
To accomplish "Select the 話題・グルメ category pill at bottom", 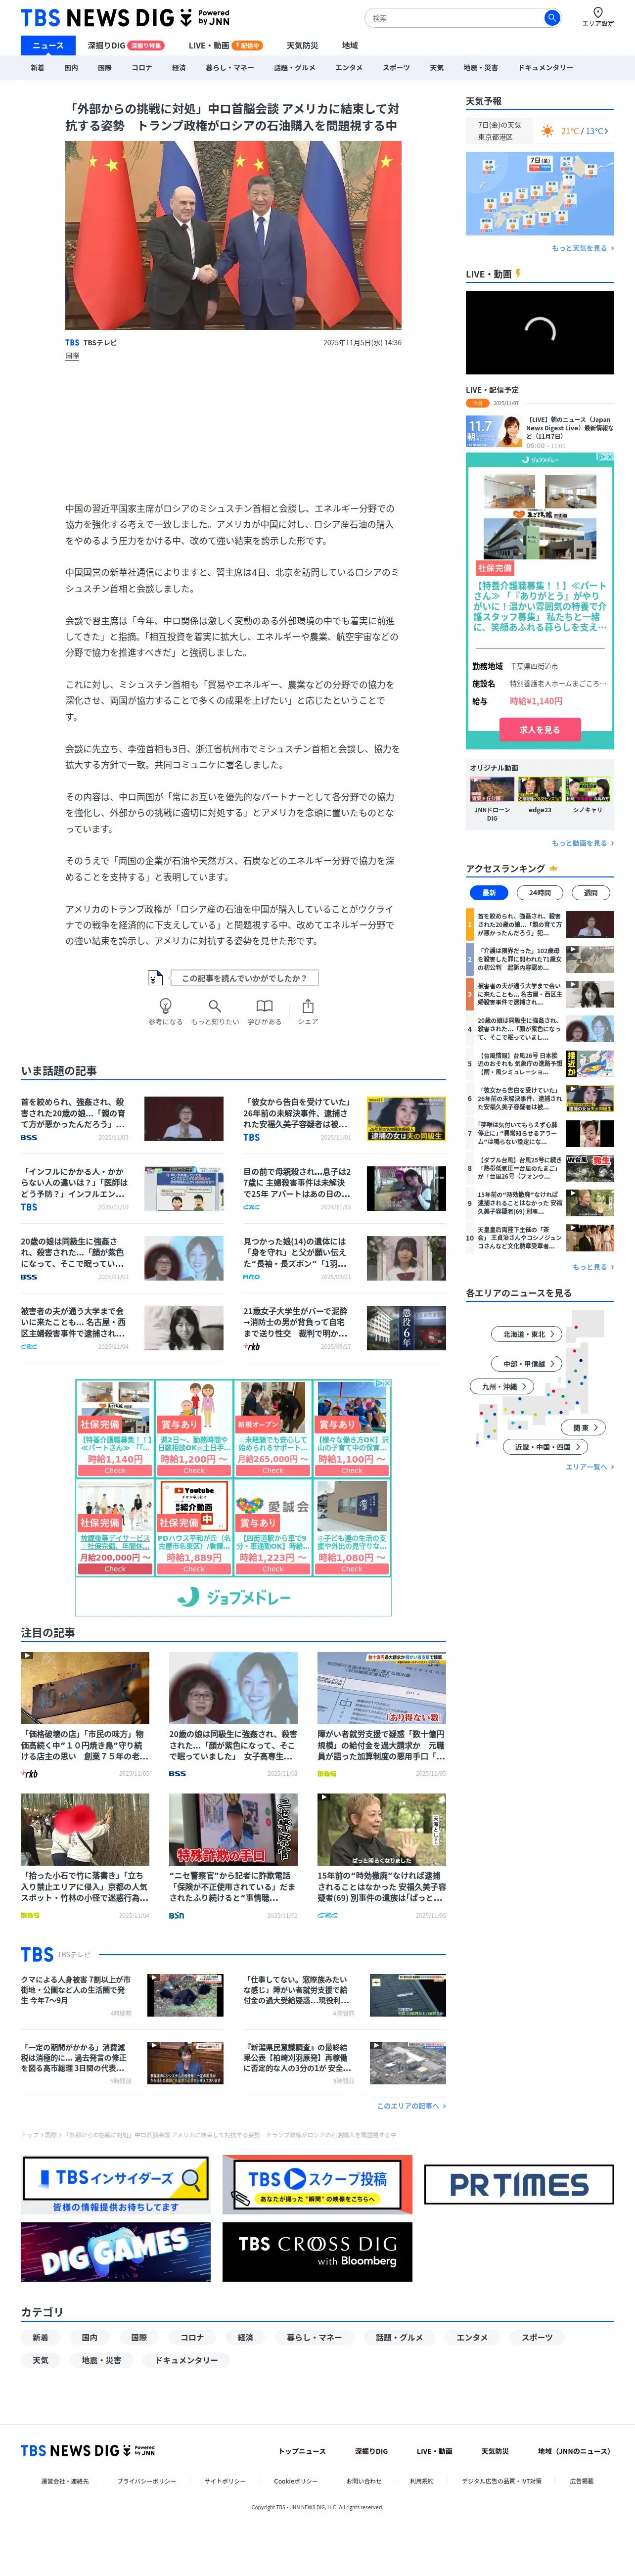I will (400, 2337).
